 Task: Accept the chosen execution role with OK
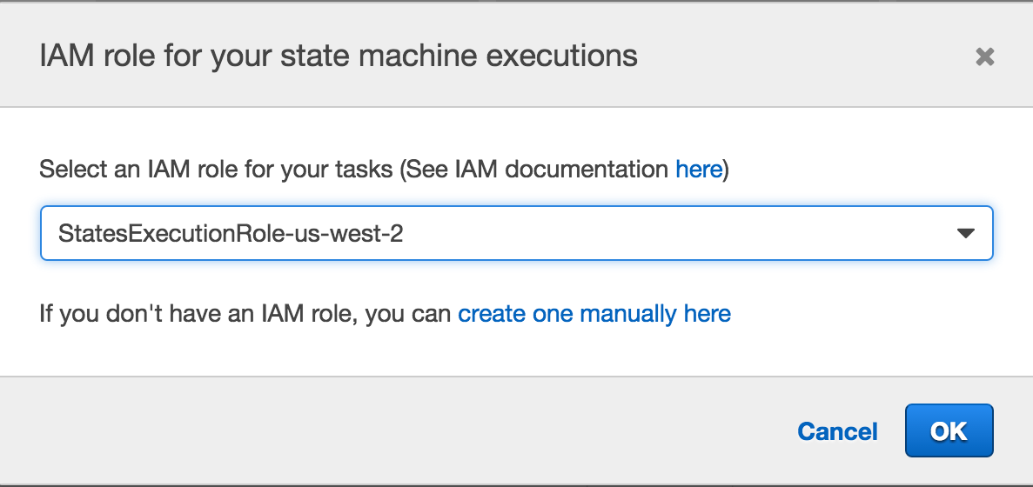[x=949, y=430]
